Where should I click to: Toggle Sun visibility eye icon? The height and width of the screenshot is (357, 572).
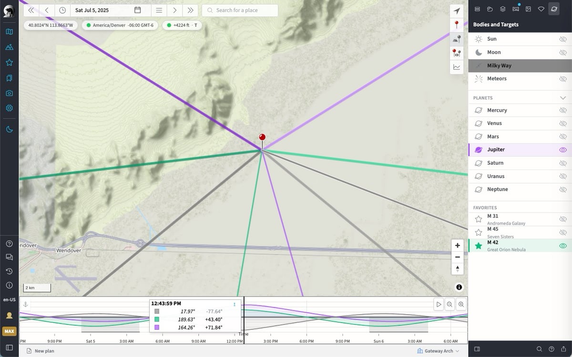coord(562,39)
